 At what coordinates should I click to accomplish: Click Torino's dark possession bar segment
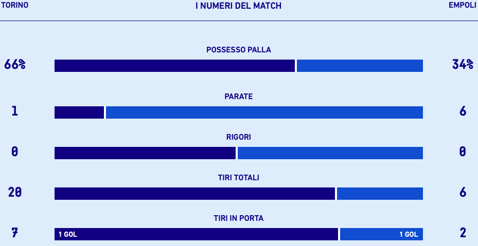pos(174,66)
